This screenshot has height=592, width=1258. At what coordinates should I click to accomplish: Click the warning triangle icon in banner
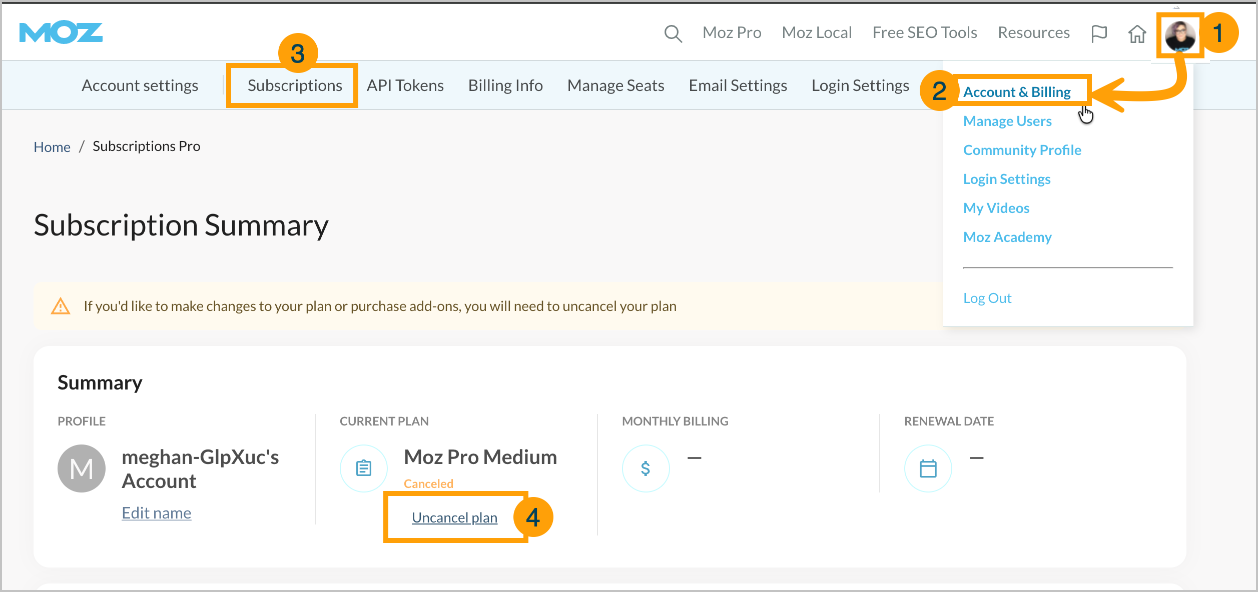tap(61, 306)
